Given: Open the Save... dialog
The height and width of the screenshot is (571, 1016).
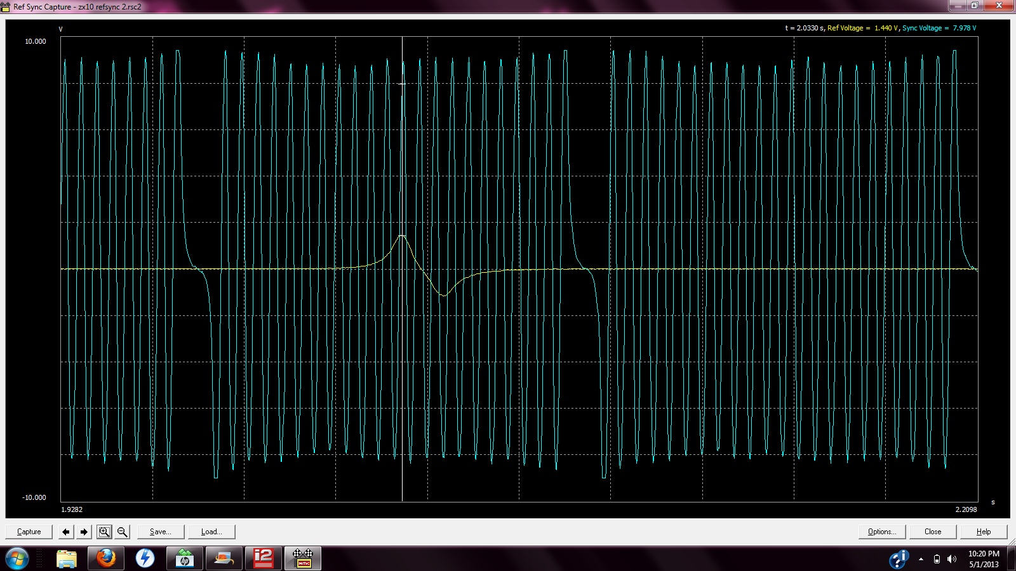Looking at the screenshot, I should pos(161,532).
